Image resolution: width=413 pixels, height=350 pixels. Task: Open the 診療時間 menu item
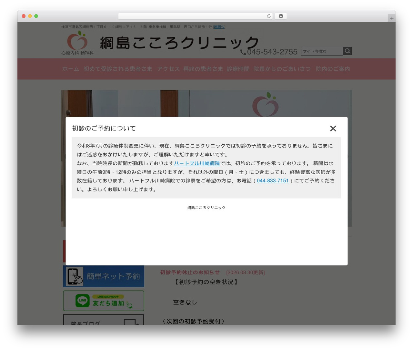click(x=238, y=69)
